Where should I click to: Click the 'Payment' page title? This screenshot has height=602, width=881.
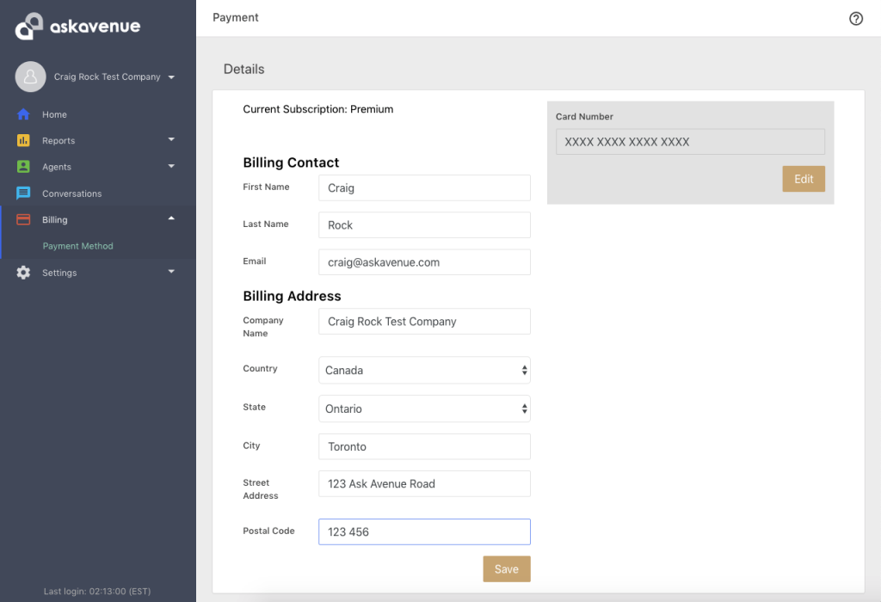click(x=236, y=17)
